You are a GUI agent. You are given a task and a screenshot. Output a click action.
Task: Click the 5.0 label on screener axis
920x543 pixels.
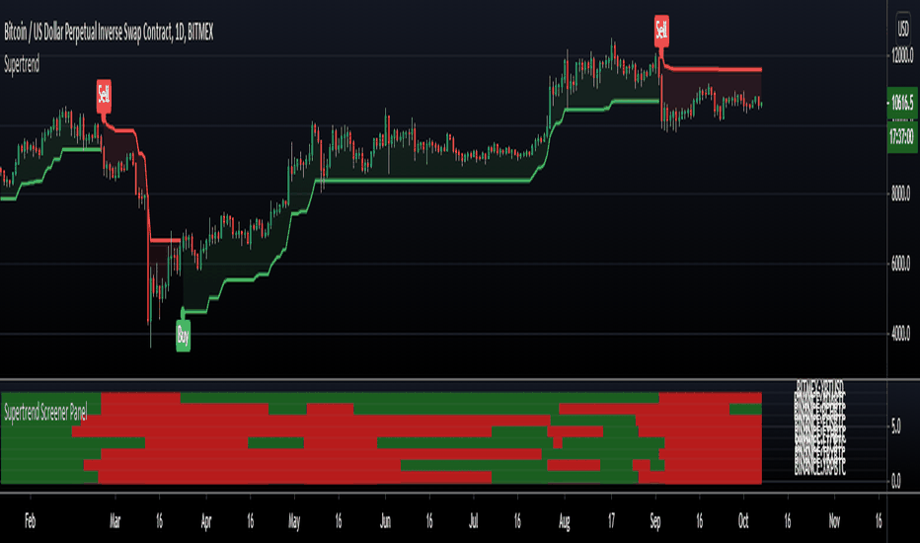pos(896,427)
